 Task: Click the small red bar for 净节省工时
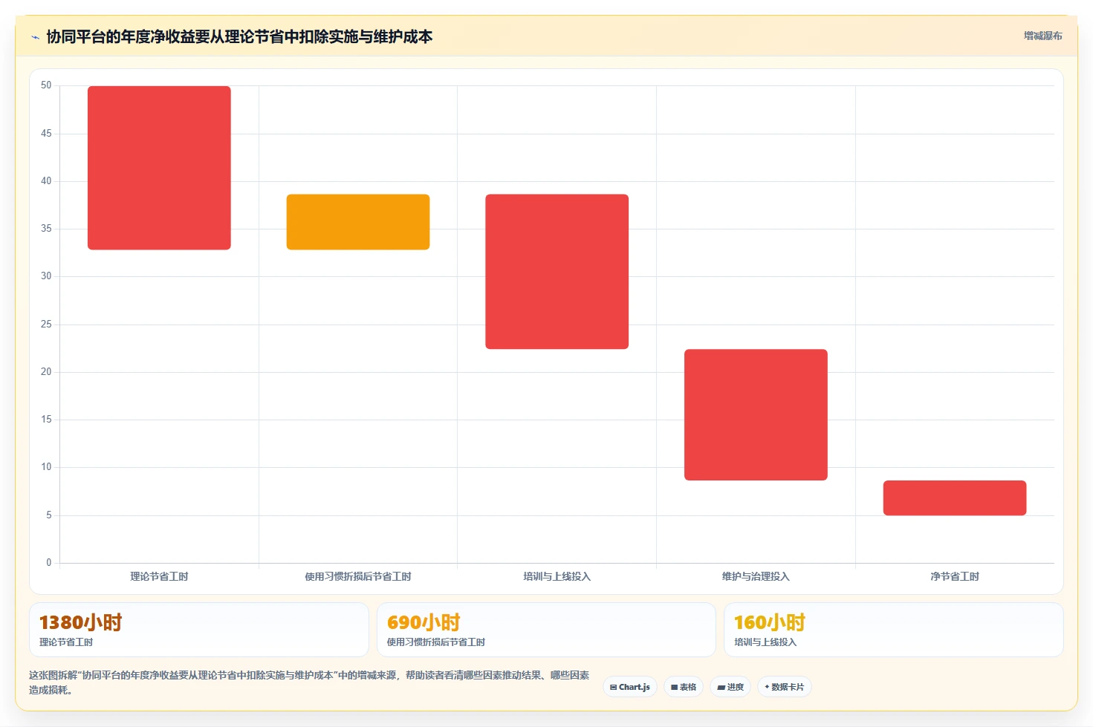click(955, 498)
